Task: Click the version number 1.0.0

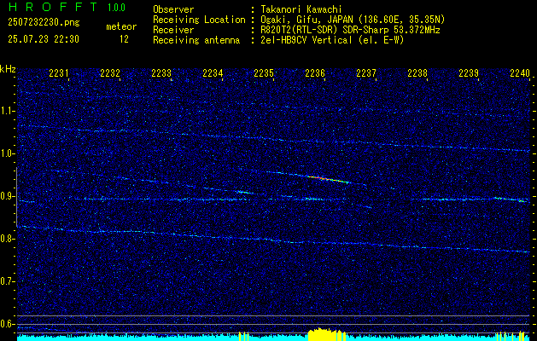Action: pyautogui.click(x=116, y=8)
